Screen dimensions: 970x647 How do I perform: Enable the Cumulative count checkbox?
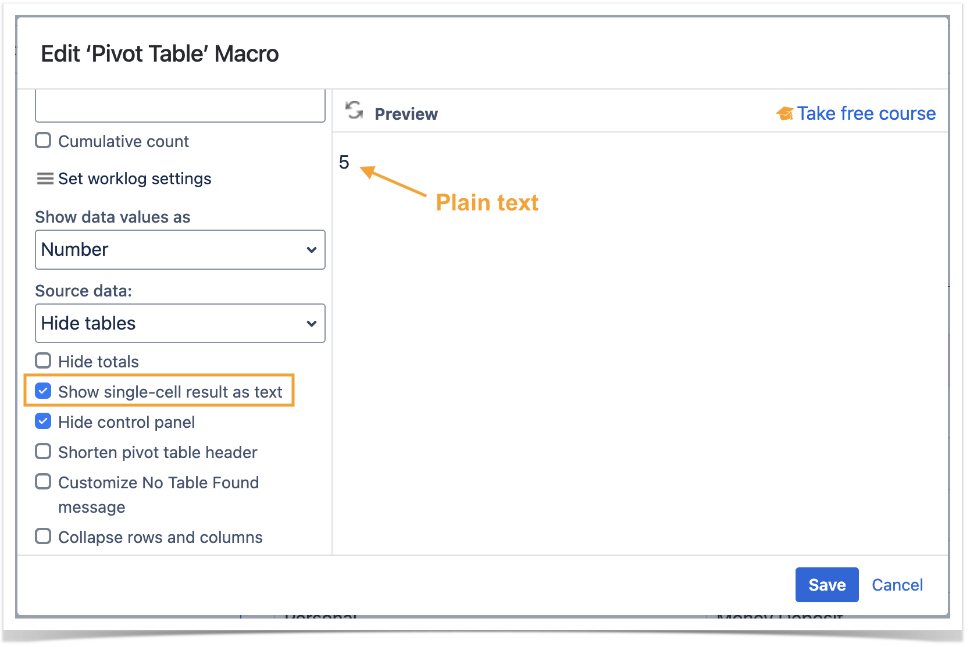point(43,141)
